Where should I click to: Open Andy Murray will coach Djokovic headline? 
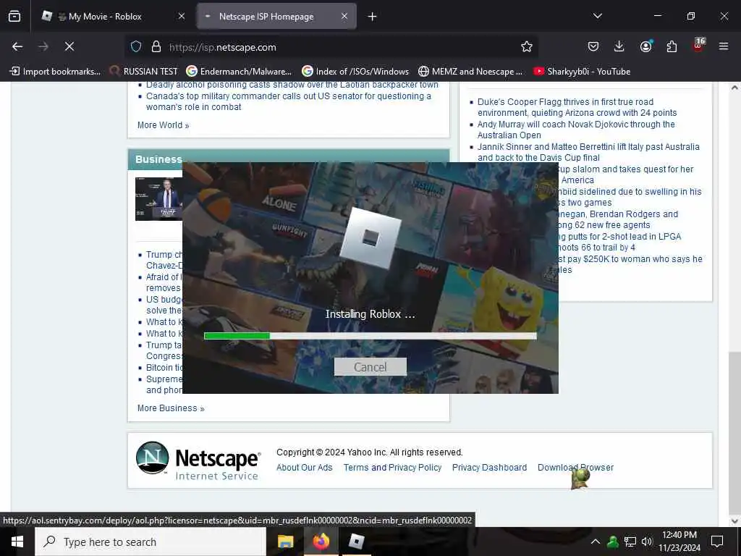pyautogui.click(x=576, y=130)
